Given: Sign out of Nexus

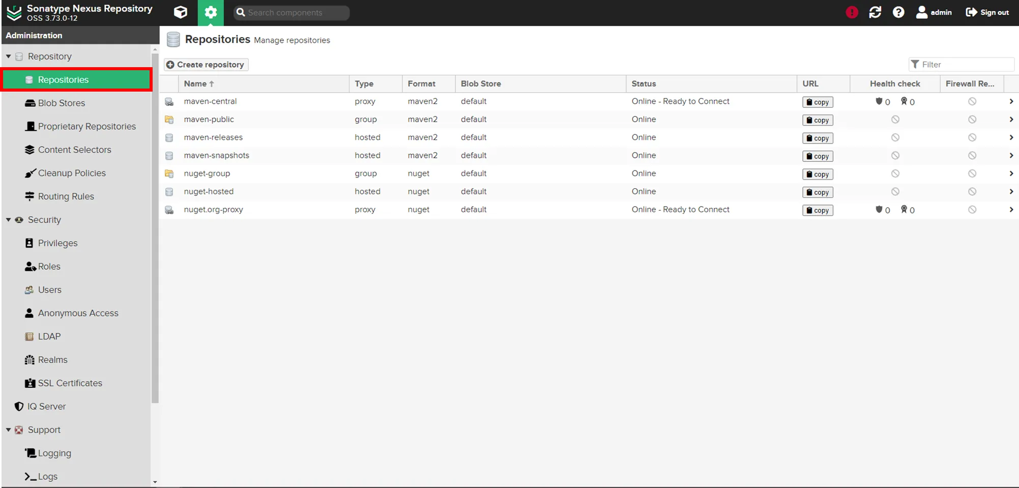Looking at the screenshot, I should 987,12.
